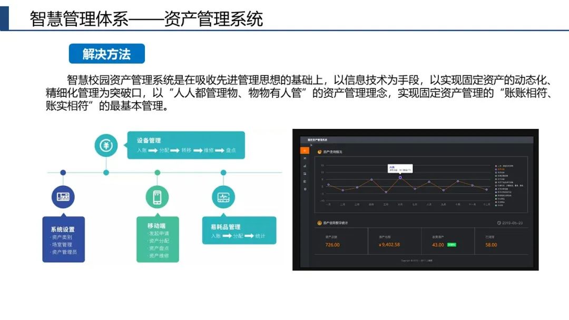This screenshot has height=320, width=569.
Task: Click the green mobile phone circle icon
Action: [x=157, y=197]
